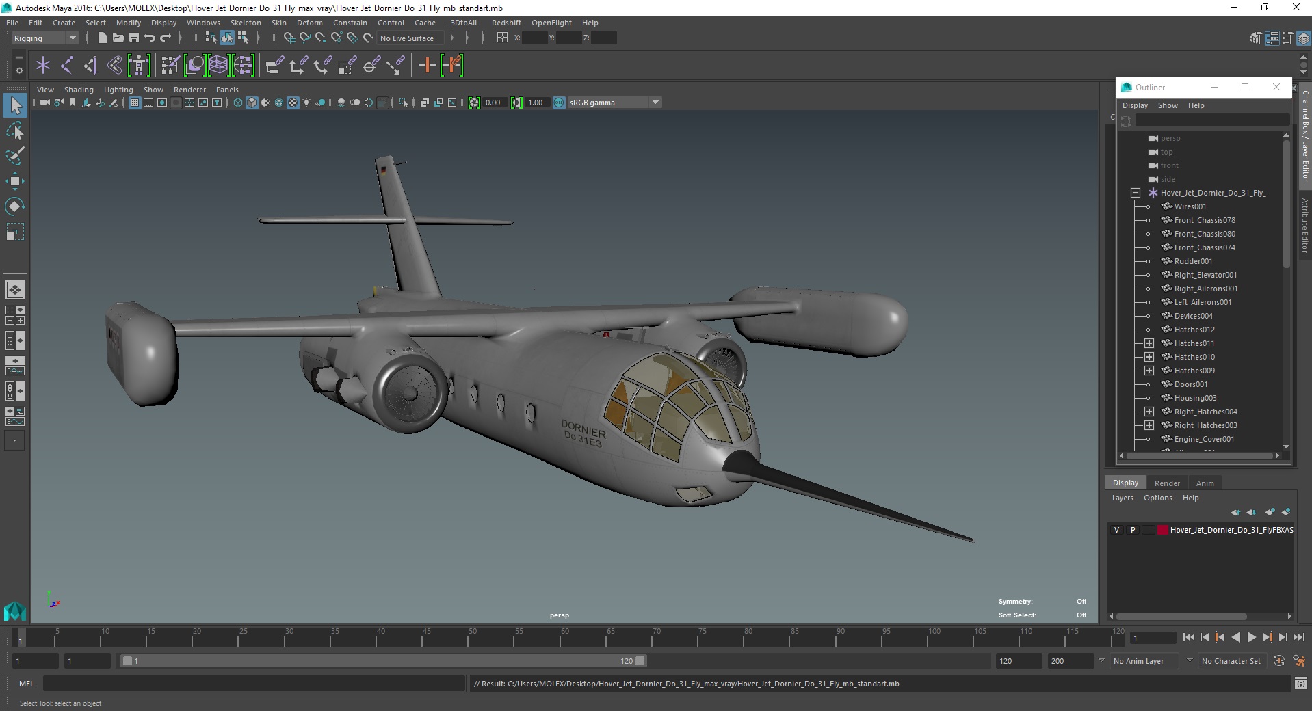The height and width of the screenshot is (711, 1312).
Task: Click the MEL command language button
Action: pos(26,684)
